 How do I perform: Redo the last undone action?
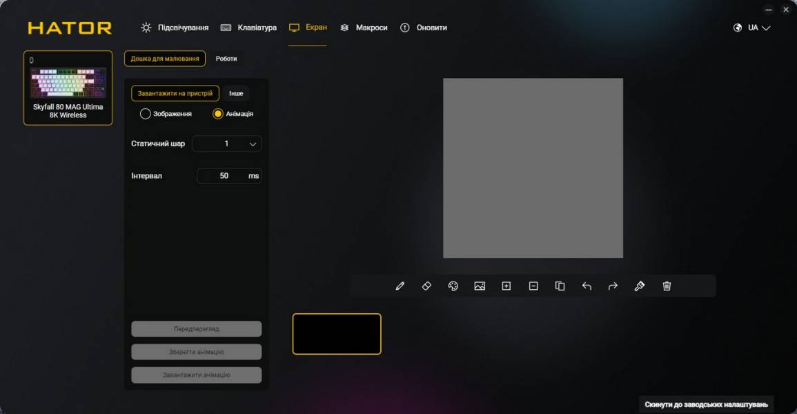[x=613, y=286]
